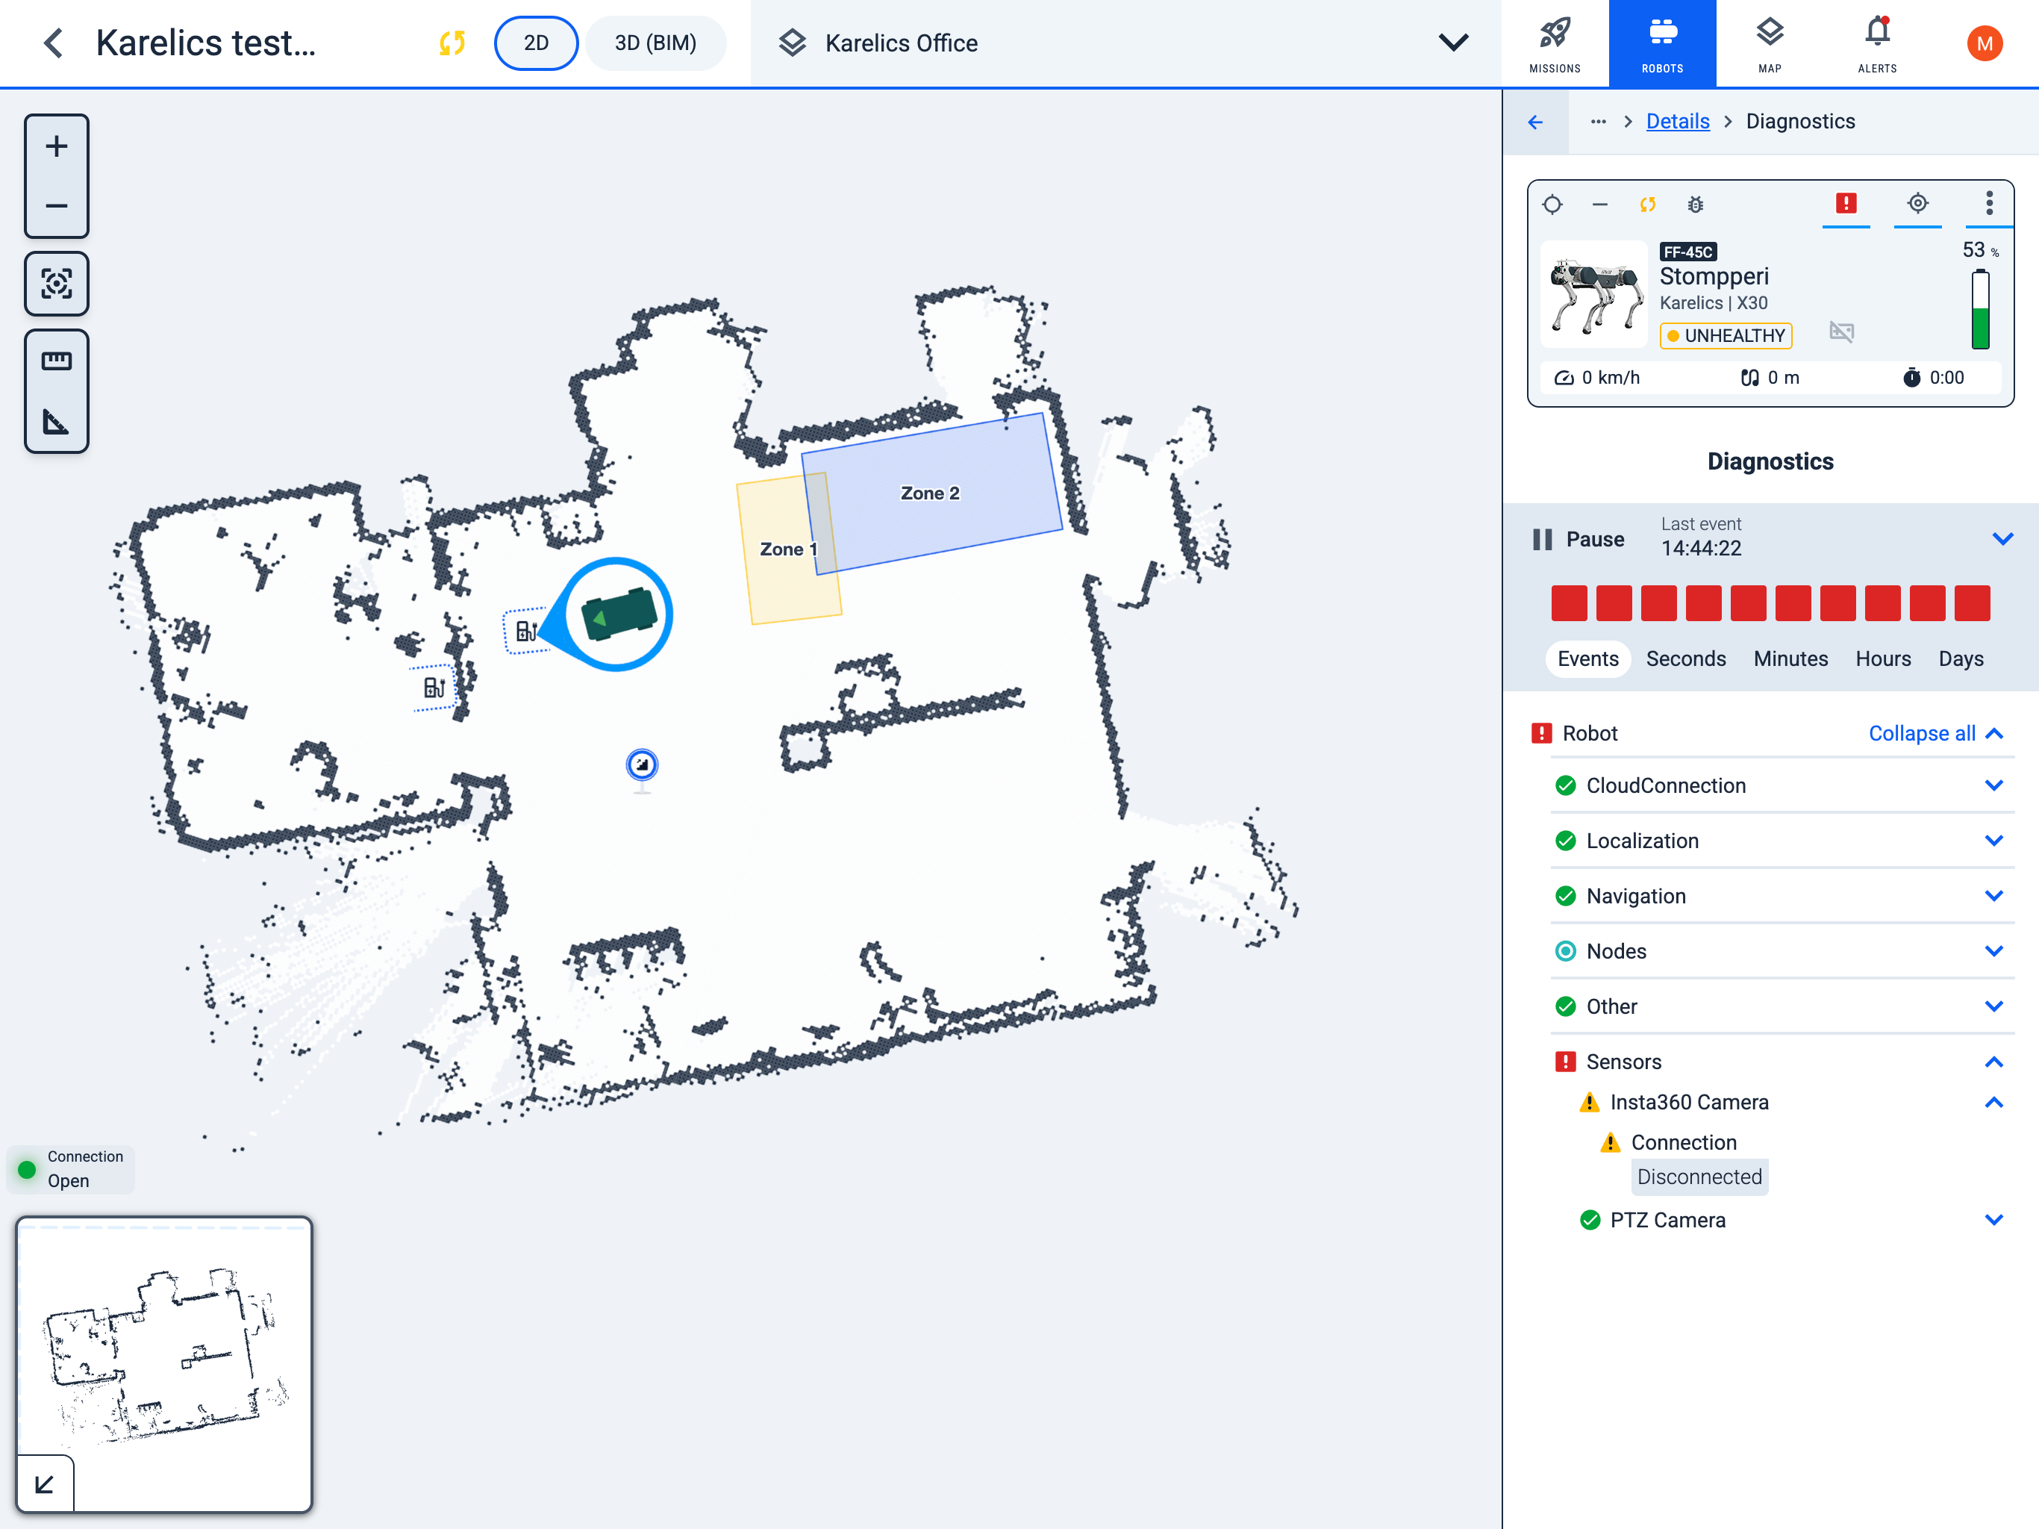This screenshot has height=1529, width=2039.
Task: Select the 2D view mode
Action: click(536, 43)
